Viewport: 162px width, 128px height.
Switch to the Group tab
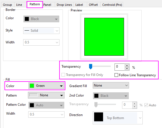tap(7, 5)
